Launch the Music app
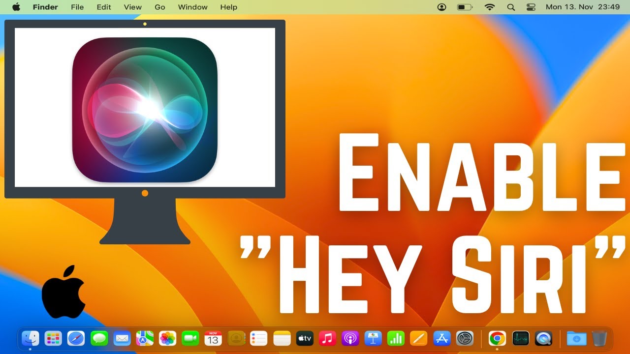Image resolution: width=630 pixels, height=354 pixels. click(x=327, y=338)
